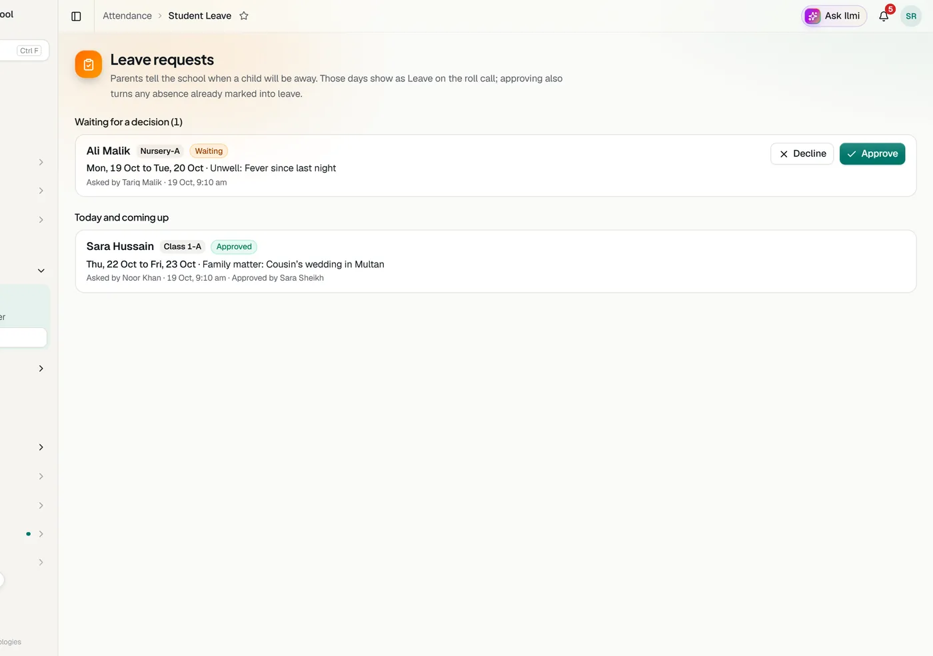The width and height of the screenshot is (933, 656).
Task: Click the Ctrl F search field
Action: pyautogui.click(x=24, y=51)
